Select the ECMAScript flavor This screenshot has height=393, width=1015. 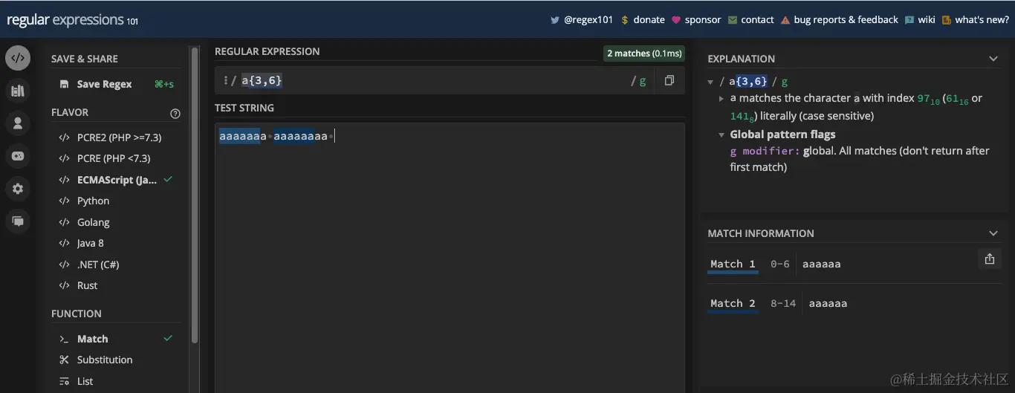[116, 180]
